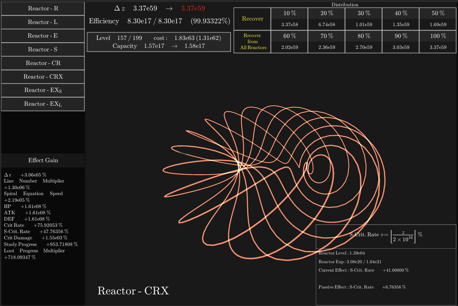Select the Reactor - R tab

click(43, 8)
